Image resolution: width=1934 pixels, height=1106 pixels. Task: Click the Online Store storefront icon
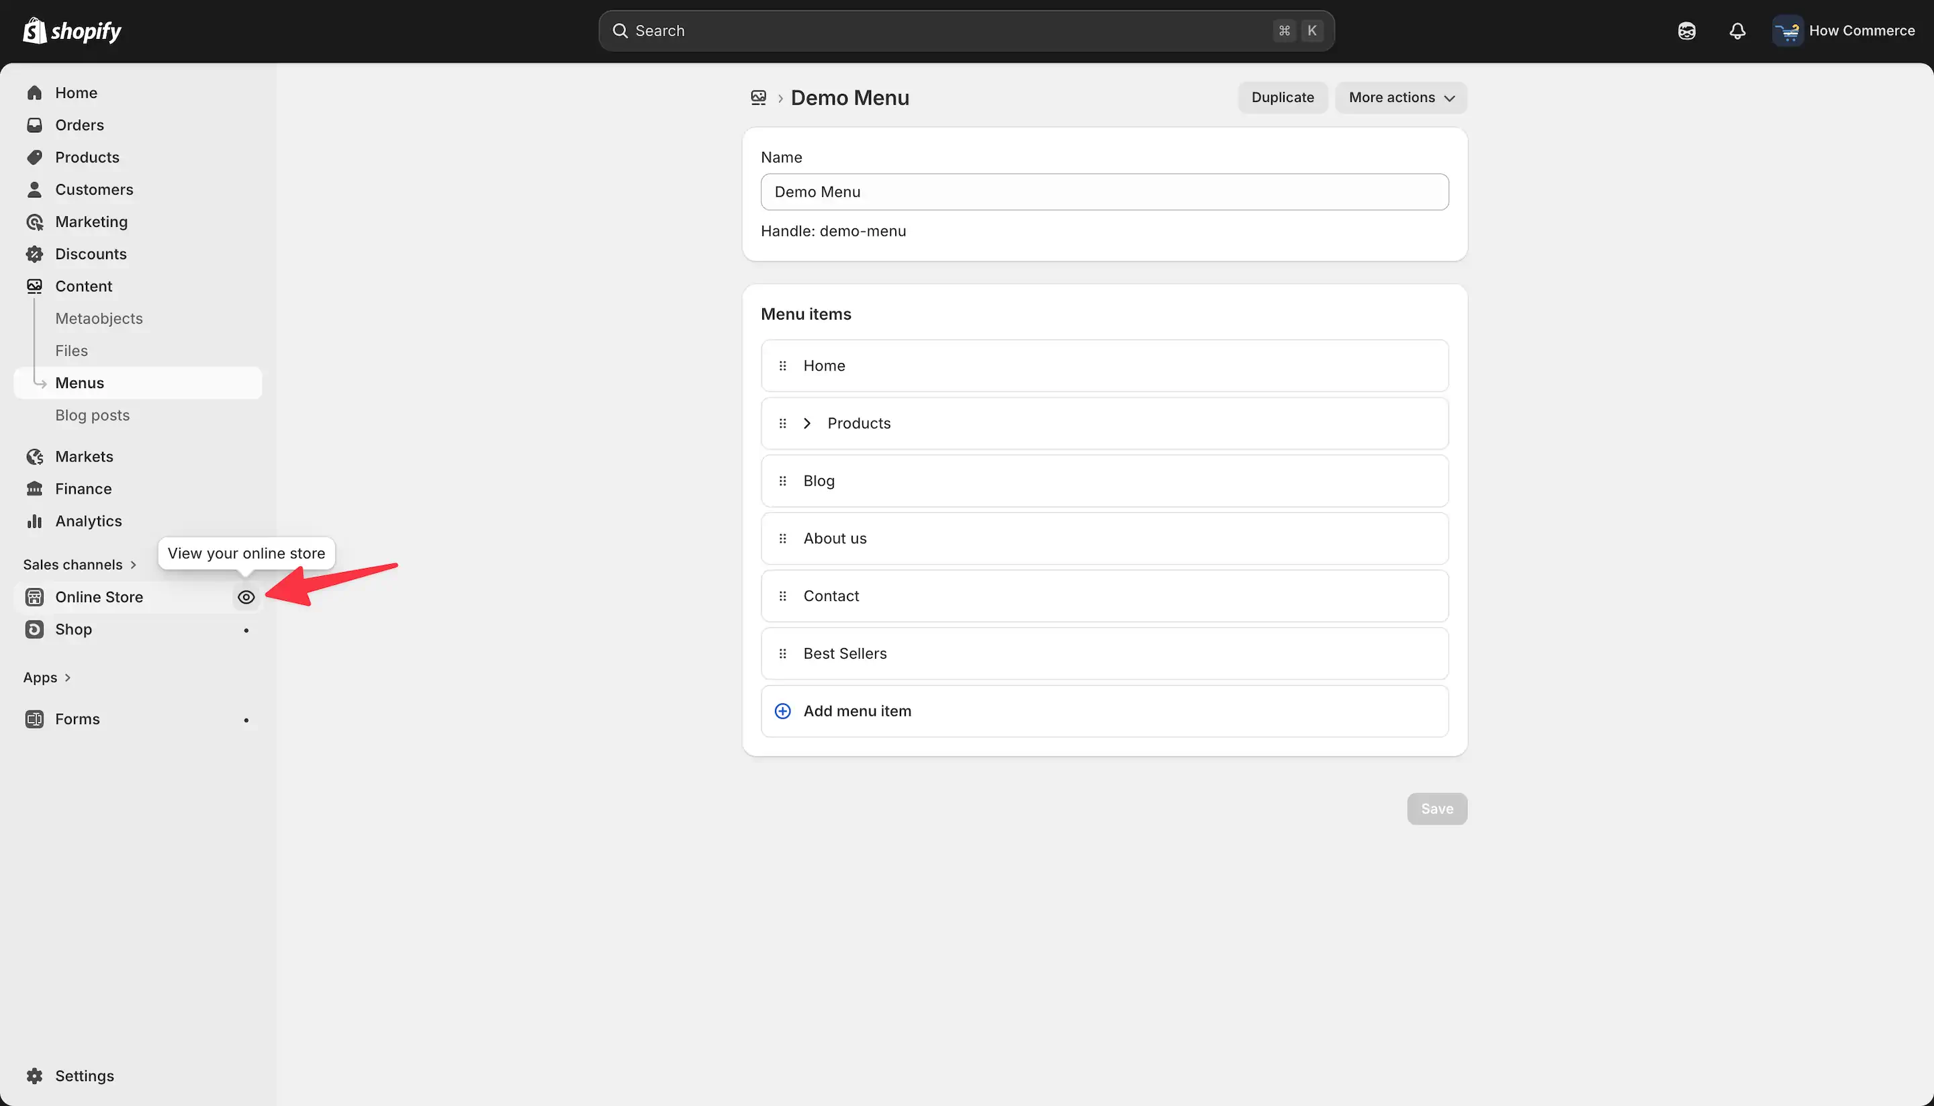pyautogui.click(x=34, y=597)
